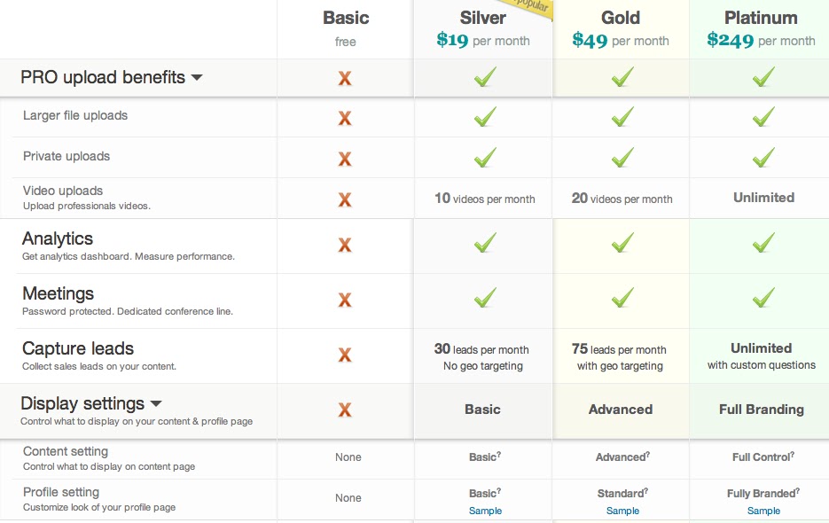Click the question mark beside Advanced content setting
Viewport: 829px width, 523px height.
[x=647, y=454]
